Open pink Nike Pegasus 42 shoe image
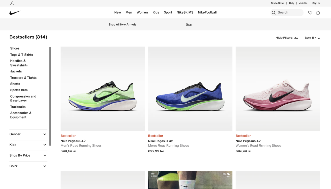 click(x=278, y=89)
